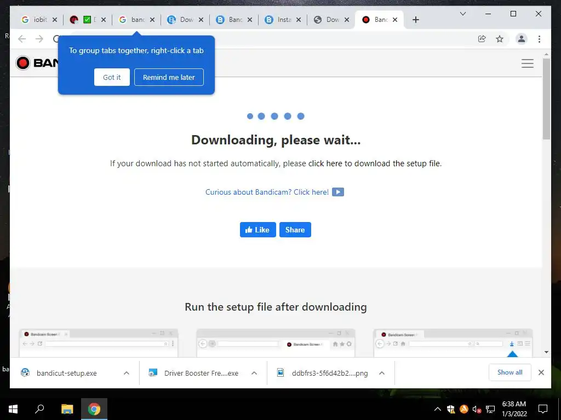Close the 'banc' Google search tab
The width and height of the screenshot is (561, 420).
pos(152,20)
